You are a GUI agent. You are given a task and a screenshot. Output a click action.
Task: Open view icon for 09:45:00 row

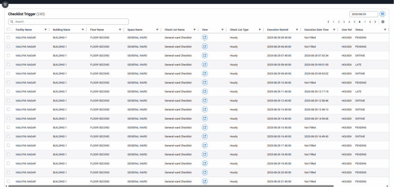pos(205,73)
